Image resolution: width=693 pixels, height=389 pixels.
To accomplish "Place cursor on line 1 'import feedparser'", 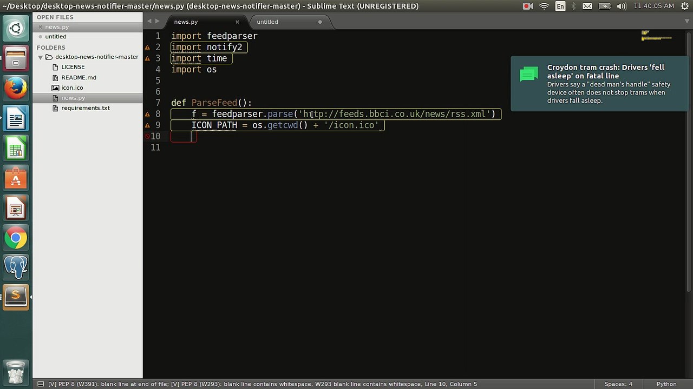I will point(214,36).
